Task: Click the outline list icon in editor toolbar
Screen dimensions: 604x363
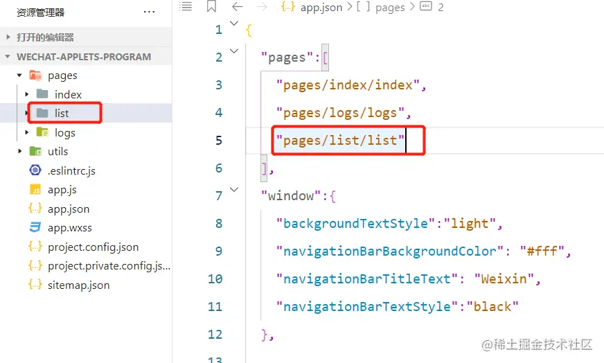Action: click(185, 6)
